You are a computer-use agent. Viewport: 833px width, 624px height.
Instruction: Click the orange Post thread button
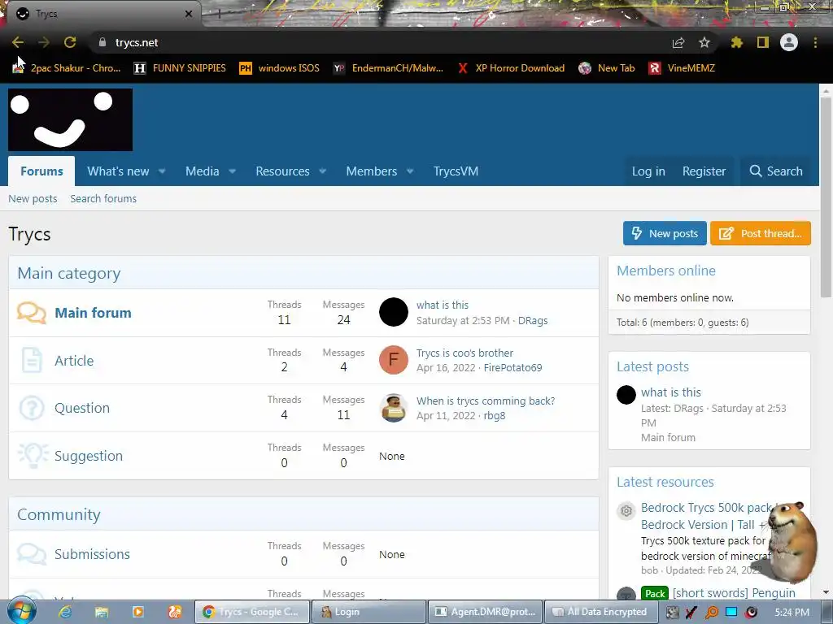(761, 233)
